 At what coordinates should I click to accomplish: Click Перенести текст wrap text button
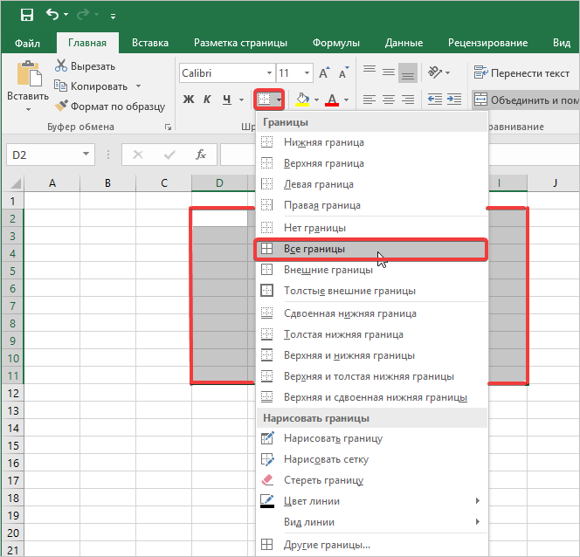521,72
